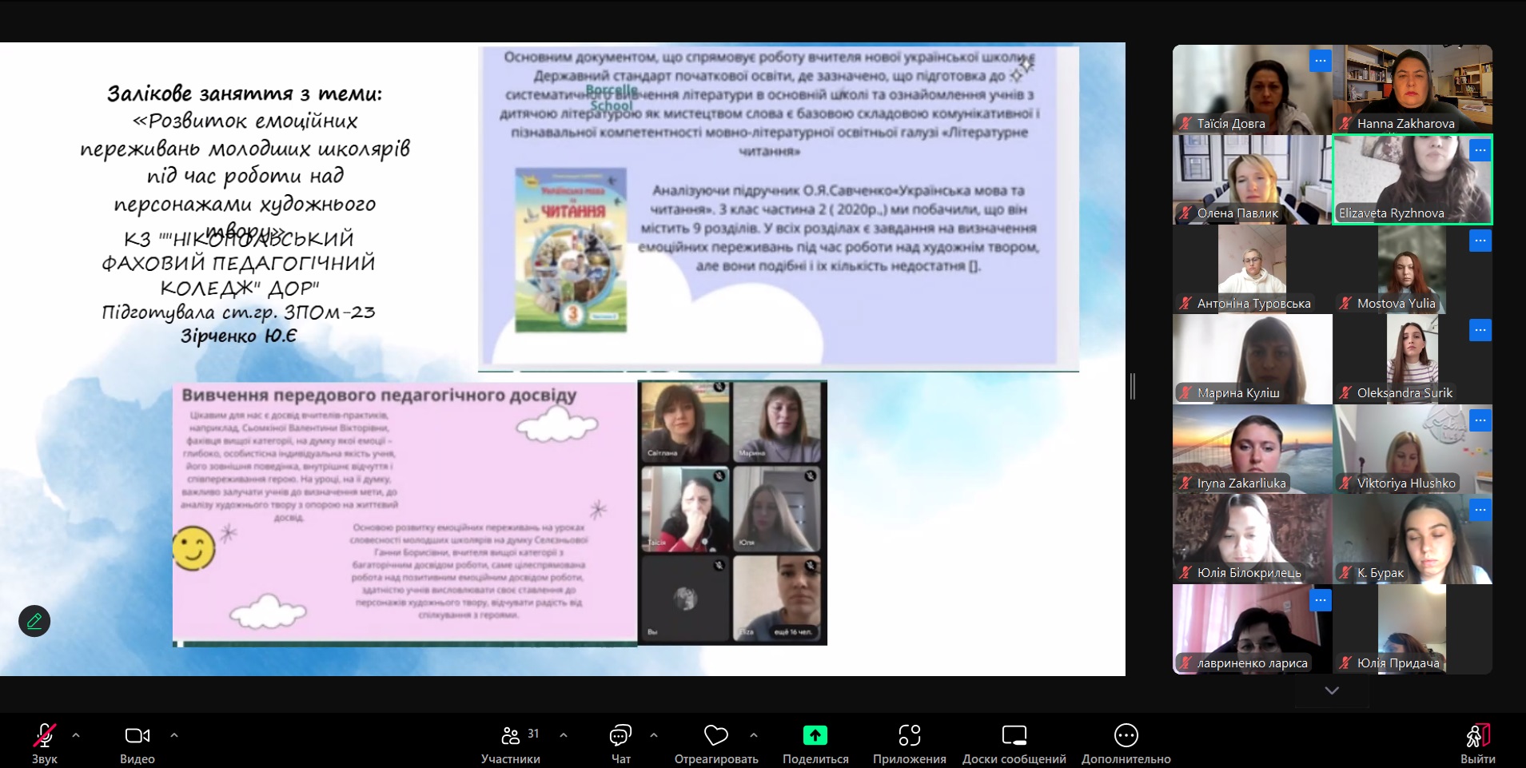Click muted mic icon on Олена Павлик
The height and width of the screenshot is (768, 1526).
coord(1185,213)
